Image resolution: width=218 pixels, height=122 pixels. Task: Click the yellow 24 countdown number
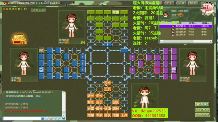(x=83, y=43)
